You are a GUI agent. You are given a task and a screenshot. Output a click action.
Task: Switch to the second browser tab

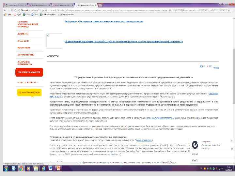coord(39,5)
